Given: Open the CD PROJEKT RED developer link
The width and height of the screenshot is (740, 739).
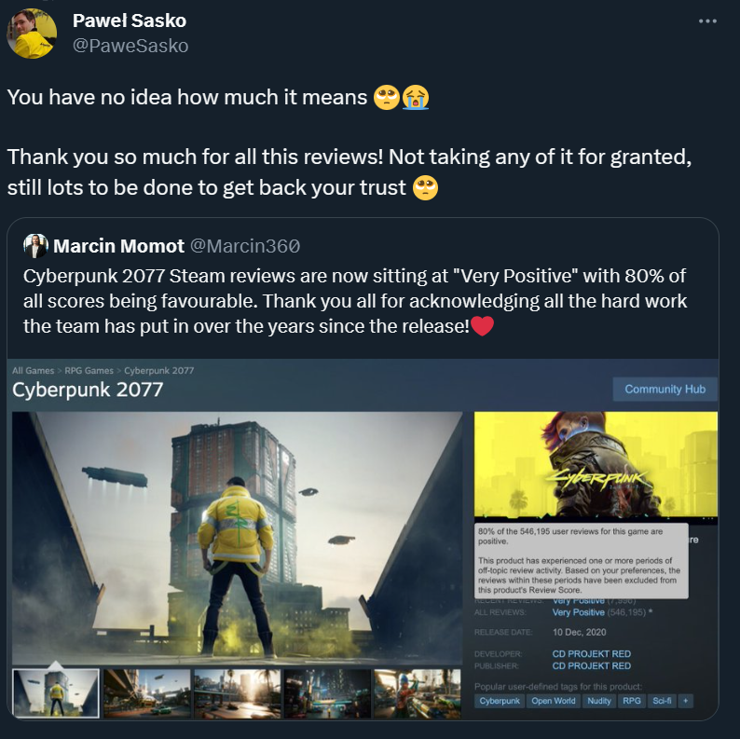Looking at the screenshot, I should tap(591, 653).
